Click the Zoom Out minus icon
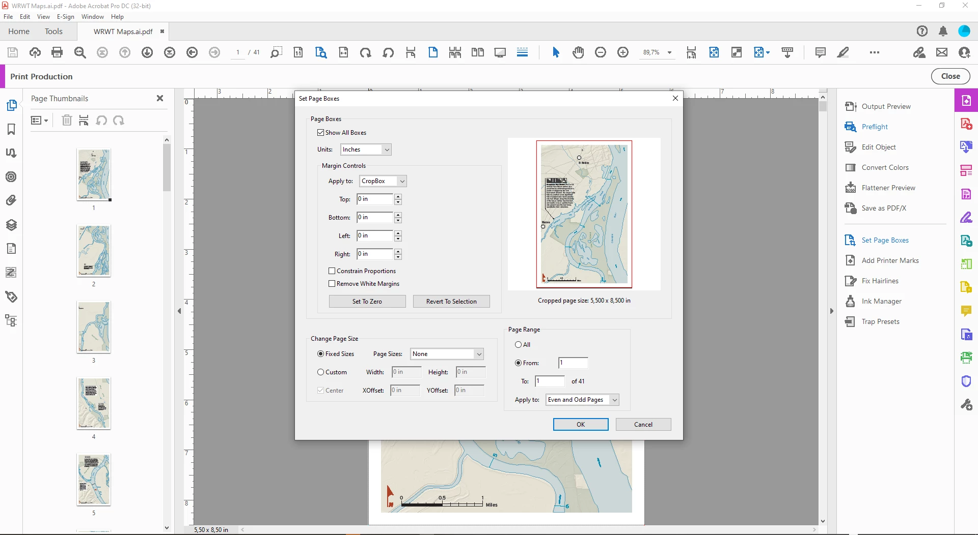The height and width of the screenshot is (535, 978). (601, 52)
